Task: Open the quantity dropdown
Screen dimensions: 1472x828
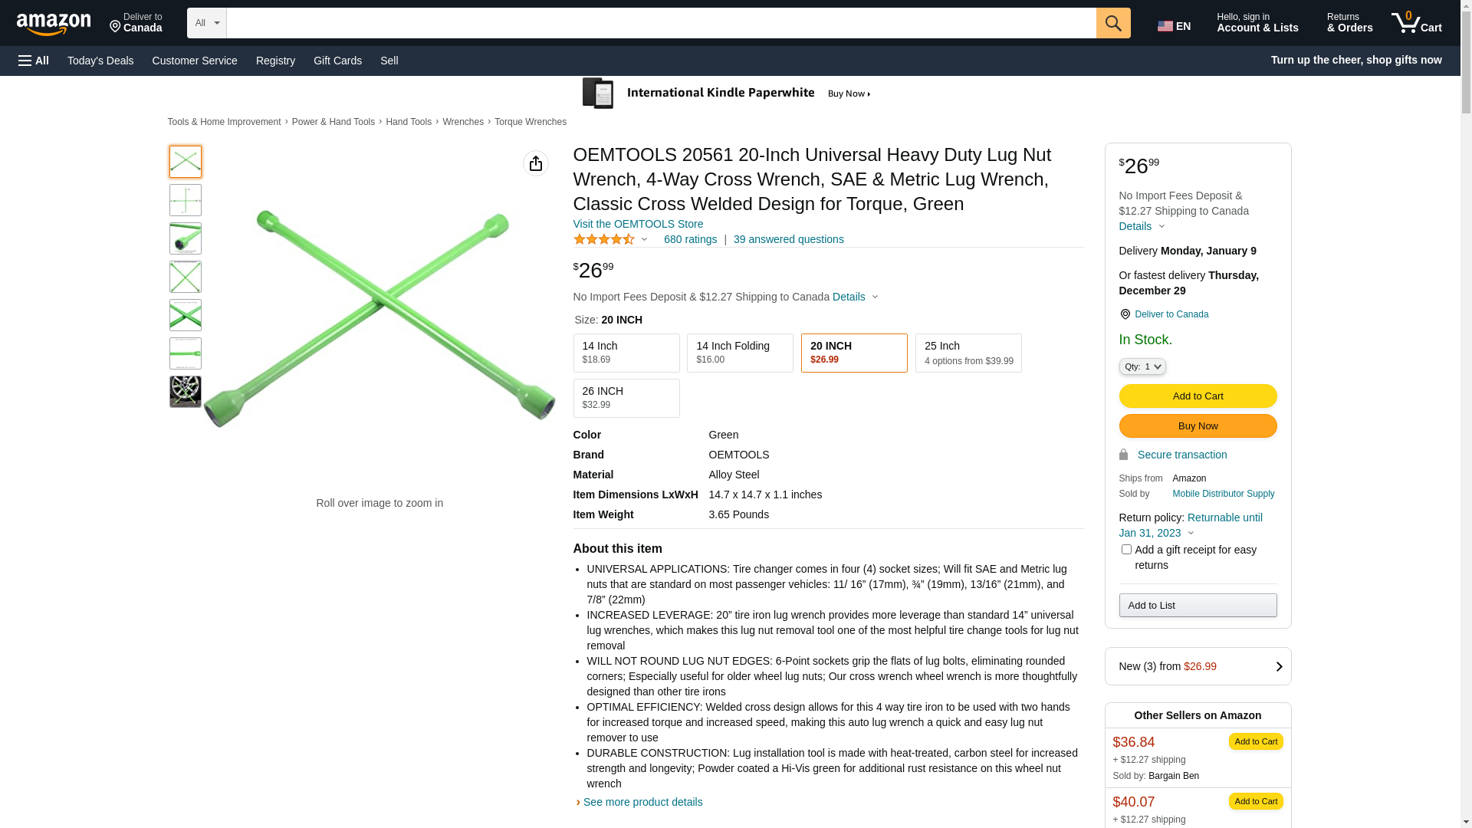Action: pyautogui.click(x=1142, y=366)
